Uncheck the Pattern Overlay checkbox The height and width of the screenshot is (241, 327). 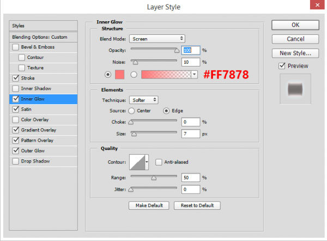15,140
